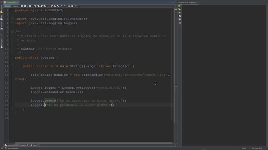Screen dimensions: 268x150
Task: Open the Files side panel tab
Action: pyautogui.click(x=2, y=17)
